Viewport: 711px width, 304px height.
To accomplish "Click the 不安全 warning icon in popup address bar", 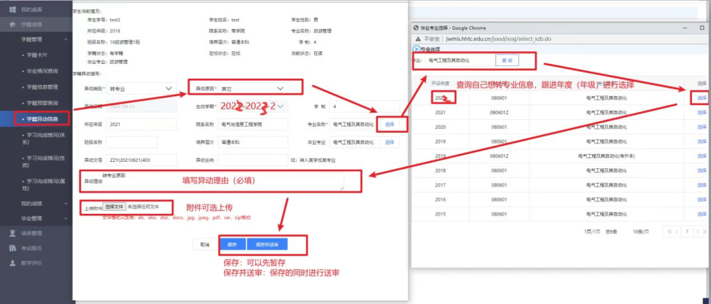I will pyautogui.click(x=419, y=39).
